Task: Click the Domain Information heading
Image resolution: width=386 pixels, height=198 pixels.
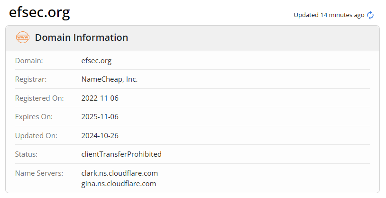Action: pyautogui.click(x=82, y=38)
